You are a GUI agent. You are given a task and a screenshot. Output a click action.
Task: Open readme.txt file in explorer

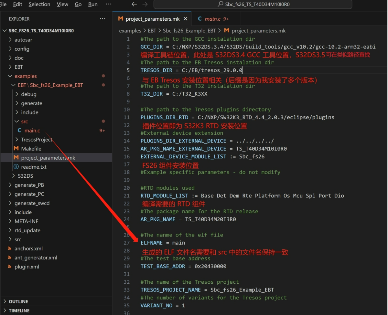click(x=34, y=167)
